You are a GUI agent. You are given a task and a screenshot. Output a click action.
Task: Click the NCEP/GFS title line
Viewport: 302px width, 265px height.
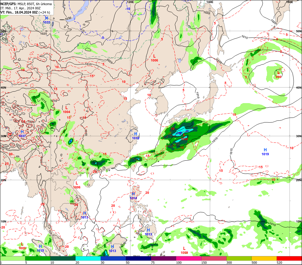point(26,4)
